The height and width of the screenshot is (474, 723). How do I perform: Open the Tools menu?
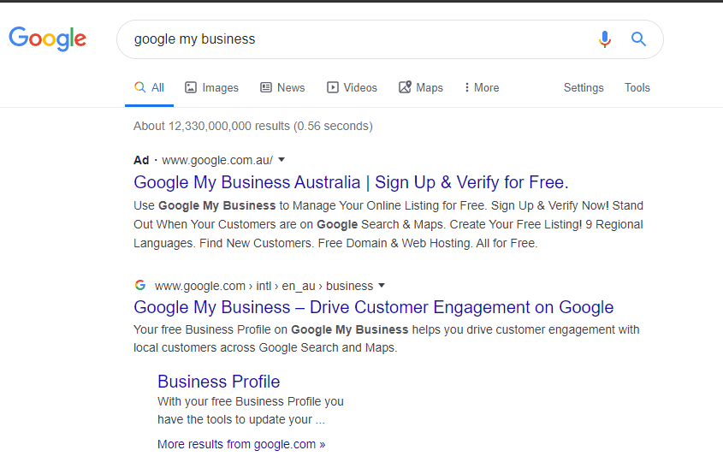pos(637,87)
